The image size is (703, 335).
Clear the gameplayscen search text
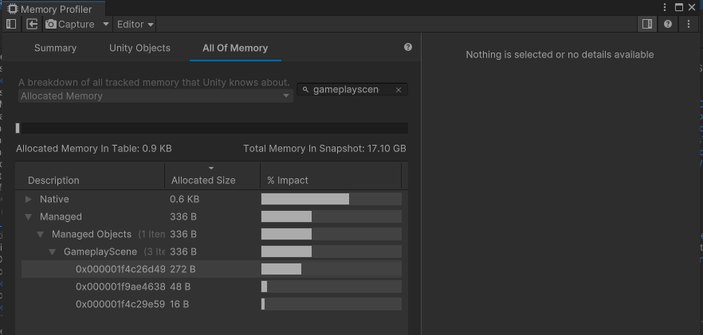click(x=399, y=90)
